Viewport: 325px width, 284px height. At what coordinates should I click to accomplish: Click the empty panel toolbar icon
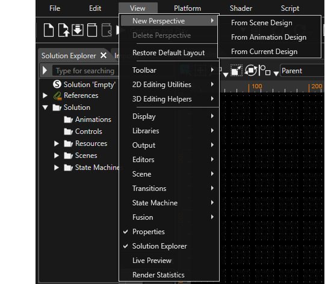[x=92, y=30]
